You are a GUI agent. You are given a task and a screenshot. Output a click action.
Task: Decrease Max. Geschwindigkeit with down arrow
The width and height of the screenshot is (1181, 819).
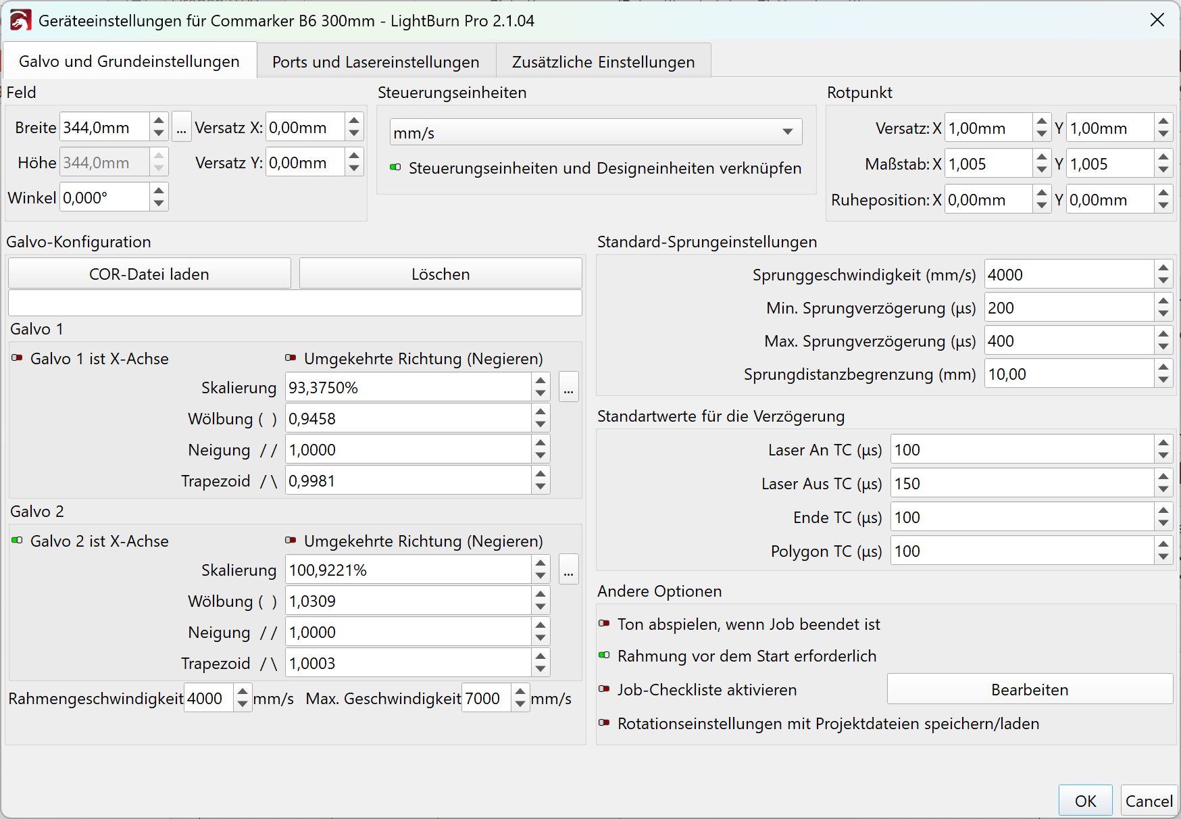(520, 705)
